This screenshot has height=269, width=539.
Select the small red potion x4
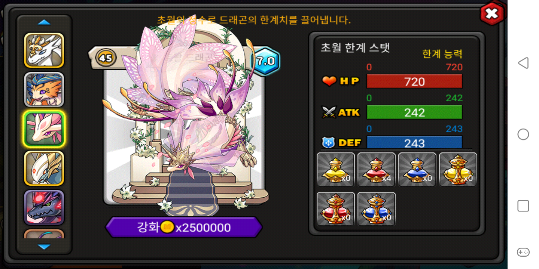(x=376, y=170)
